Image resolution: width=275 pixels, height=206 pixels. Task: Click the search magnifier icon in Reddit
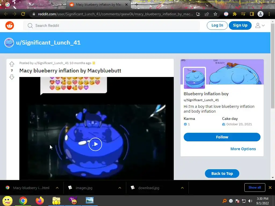30,25
